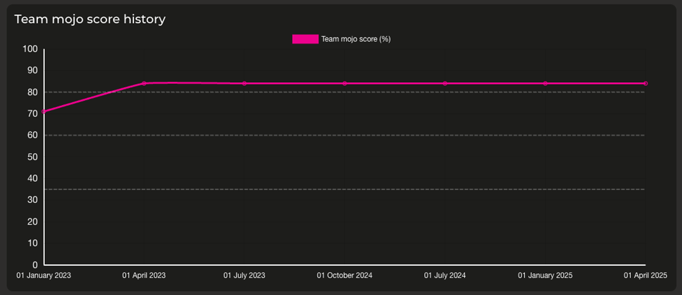Select the 01 July 2023 data point
The image size is (682, 295).
[244, 83]
